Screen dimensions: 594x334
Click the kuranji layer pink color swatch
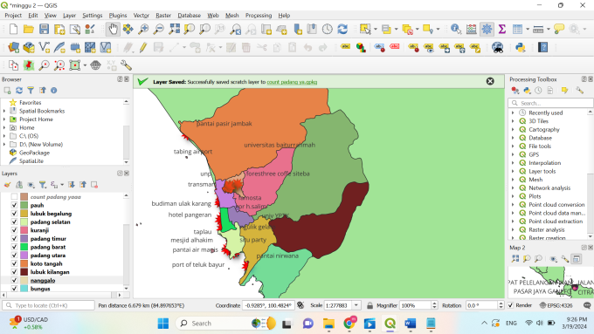point(24,230)
